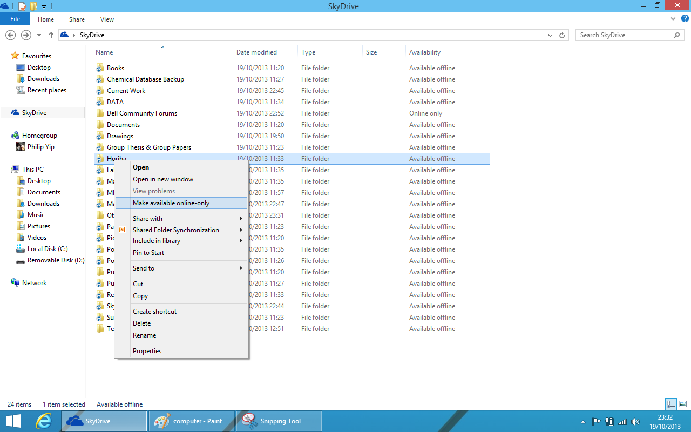Open Local Disk (C:)
The width and height of the screenshot is (691, 432).
click(x=48, y=249)
